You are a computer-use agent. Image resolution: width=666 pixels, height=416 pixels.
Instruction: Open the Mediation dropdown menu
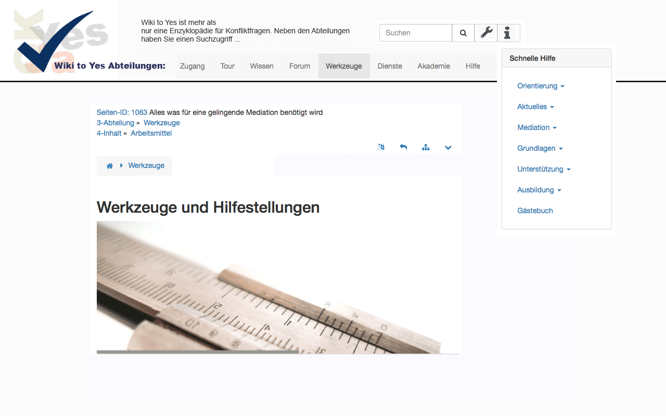536,127
